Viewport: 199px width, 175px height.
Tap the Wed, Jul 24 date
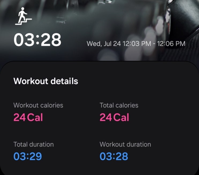point(104,44)
